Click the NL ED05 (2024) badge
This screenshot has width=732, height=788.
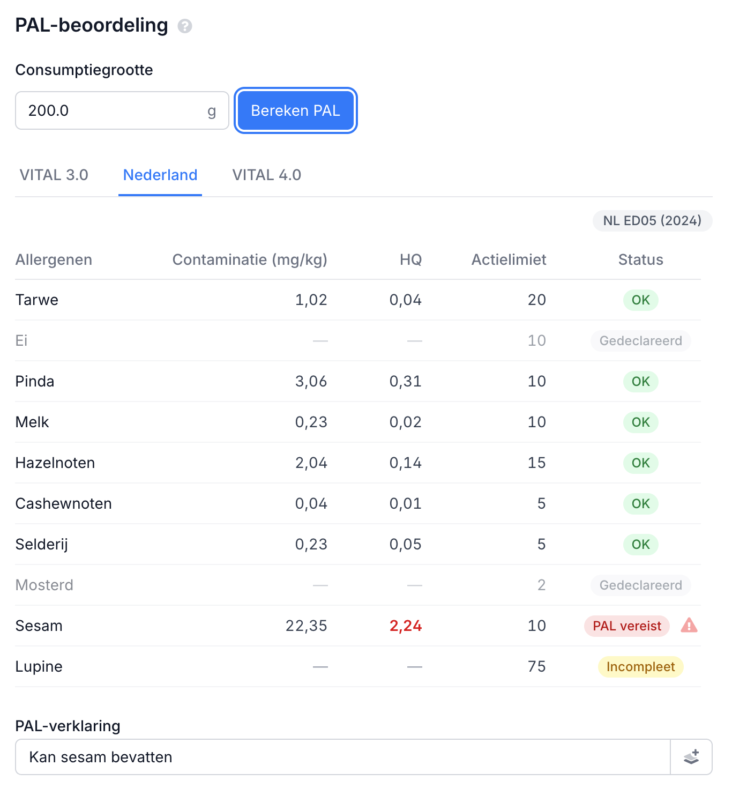[652, 221]
